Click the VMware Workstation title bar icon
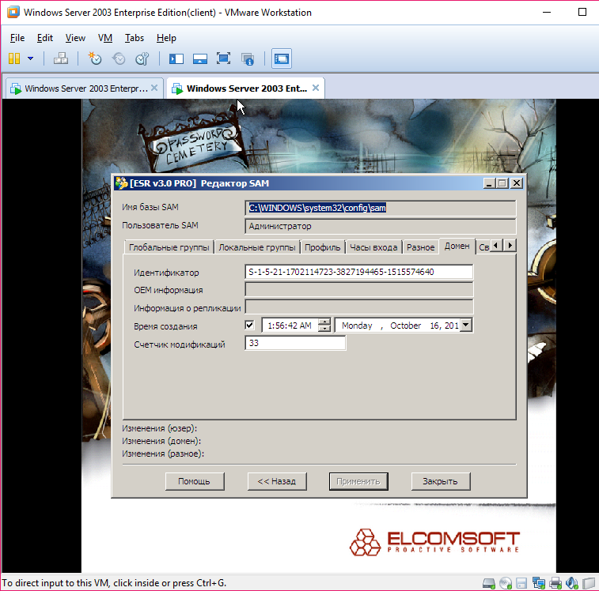Screen dimensions: 599x591 [13, 12]
